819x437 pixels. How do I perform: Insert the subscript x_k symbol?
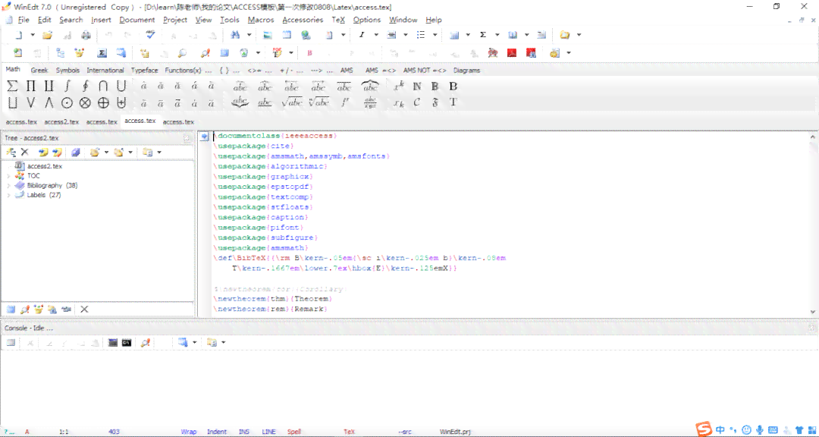pos(399,103)
